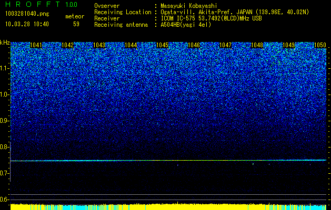
Task: Click the bright carrier line near 0.75 kHz
Action: click(x=168, y=161)
